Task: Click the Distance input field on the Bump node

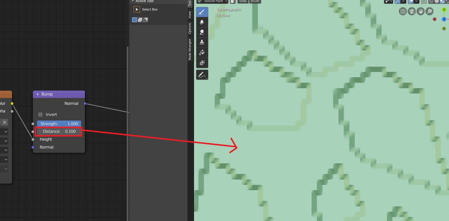Action: point(58,131)
